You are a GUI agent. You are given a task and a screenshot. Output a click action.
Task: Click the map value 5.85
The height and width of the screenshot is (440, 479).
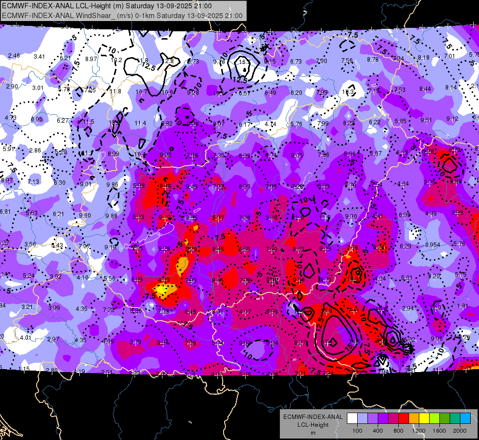pyautogui.click(x=401, y=121)
